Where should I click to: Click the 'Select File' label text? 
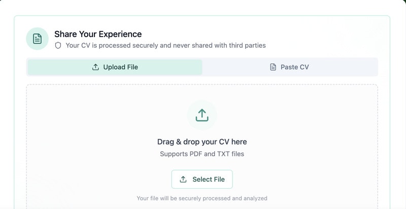[209, 179]
